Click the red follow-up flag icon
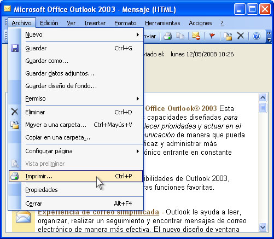The width and height of the screenshot is (274, 239). point(212,36)
